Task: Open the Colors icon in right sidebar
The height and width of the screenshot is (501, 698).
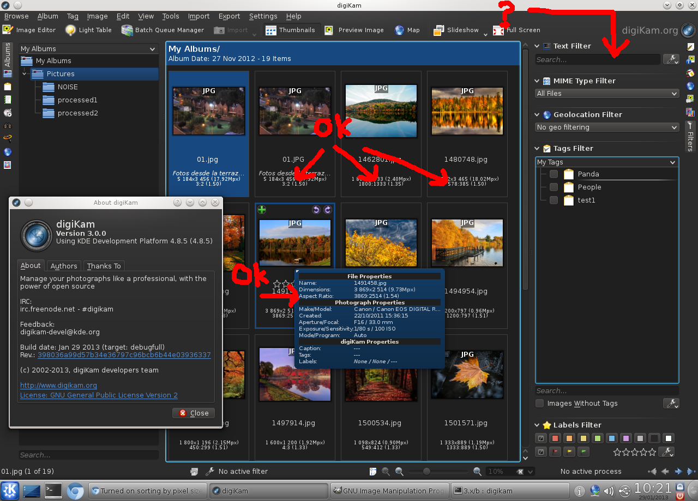Action: click(x=690, y=72)
